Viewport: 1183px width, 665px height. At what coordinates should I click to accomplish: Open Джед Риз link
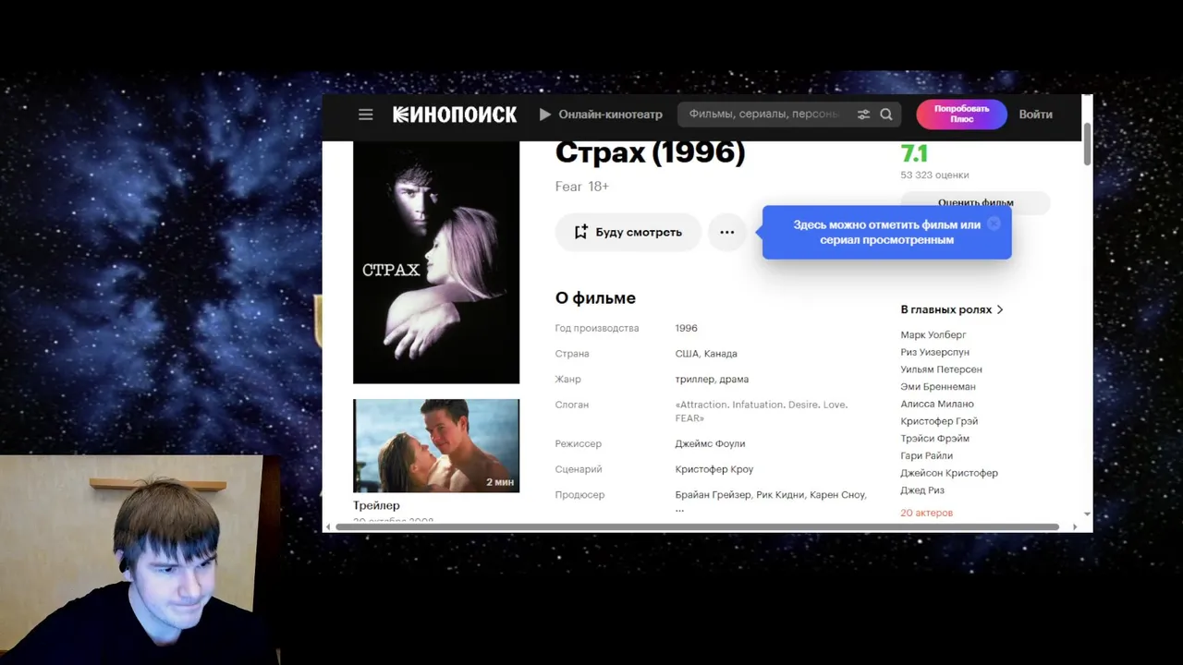click(922, 490)
